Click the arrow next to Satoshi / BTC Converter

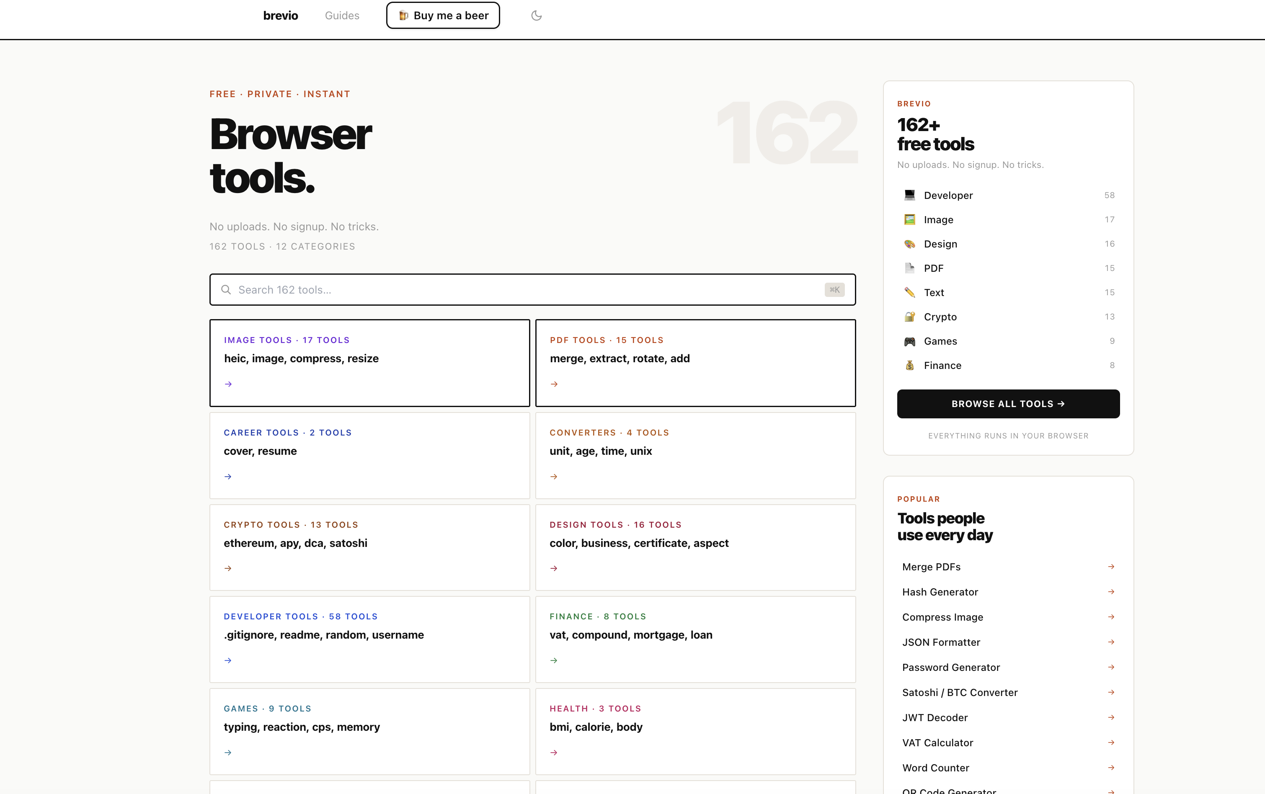(1111, 692)
